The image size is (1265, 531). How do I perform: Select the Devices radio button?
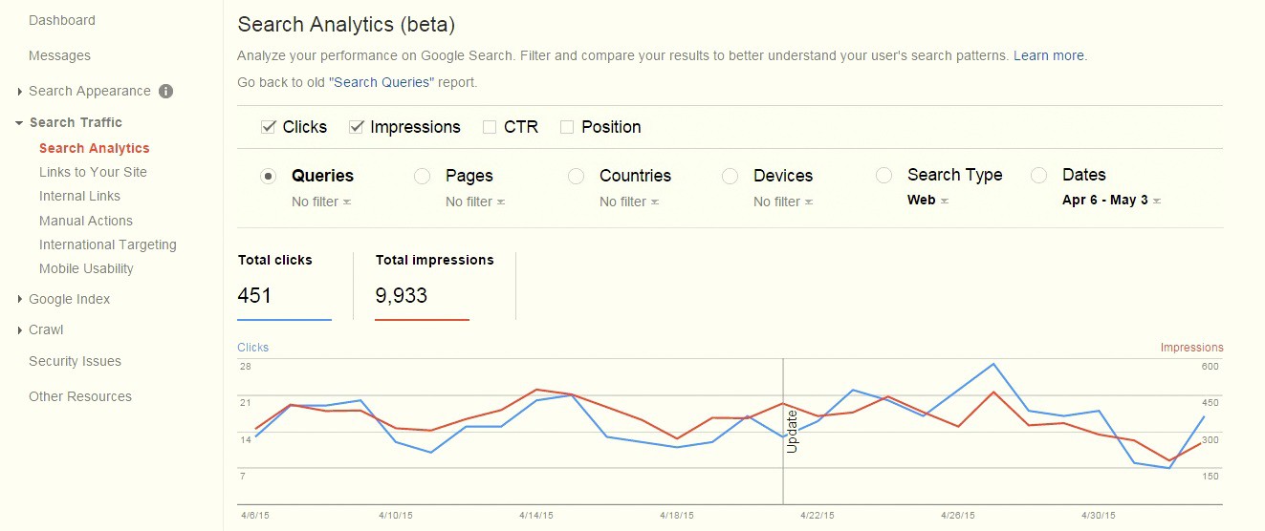tap(730, 176)
